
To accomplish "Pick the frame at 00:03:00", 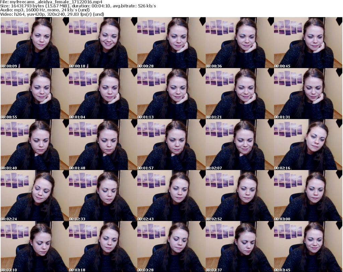I will 308,196.
